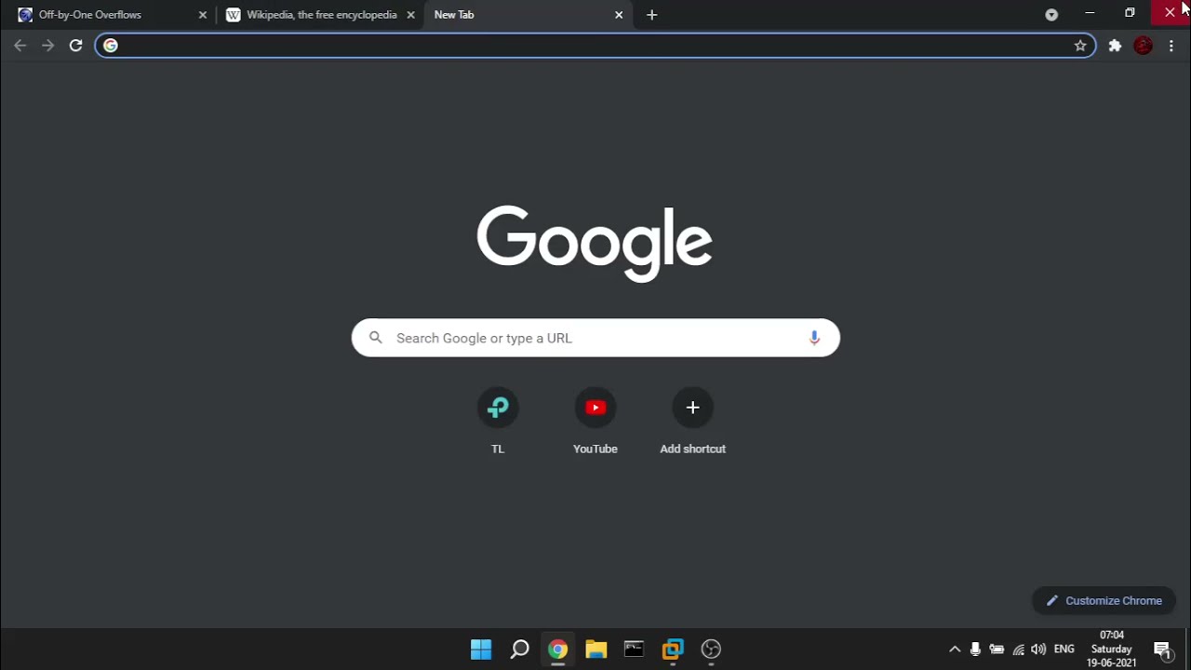Open the notification center icon

1162,650
